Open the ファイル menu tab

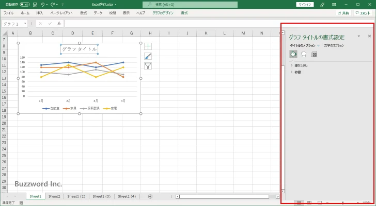pos(8,13)
